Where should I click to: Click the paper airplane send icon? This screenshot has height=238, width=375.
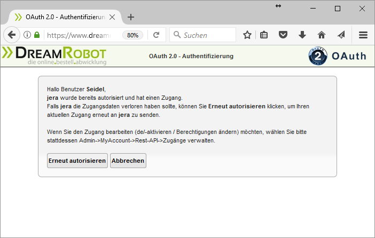pyautogui.click(x=341, y=35)
